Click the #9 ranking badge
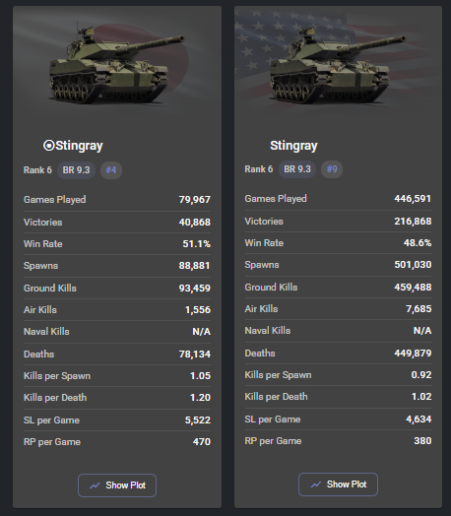This screenshot has width=451, height=516. click(x=332, y=169)
